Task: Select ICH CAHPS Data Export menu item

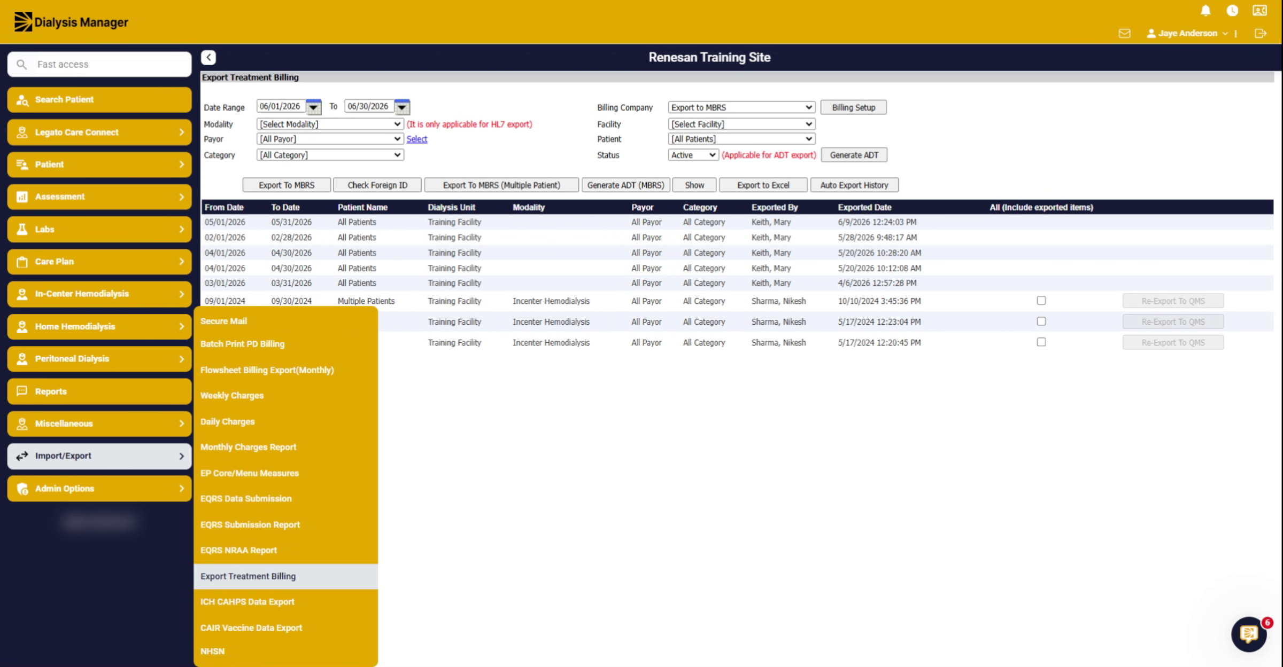Action: click(x=248, y=602)
